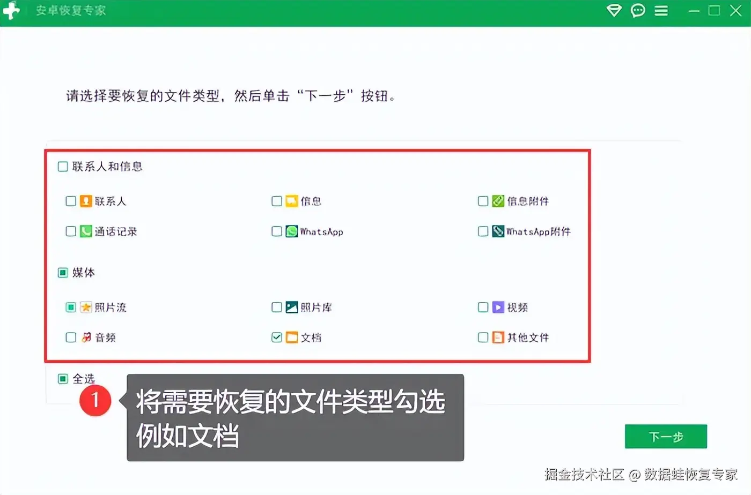Click the 文档 folder icon
This screenshot has width=751, height=495.
click(x=291, y=337)
